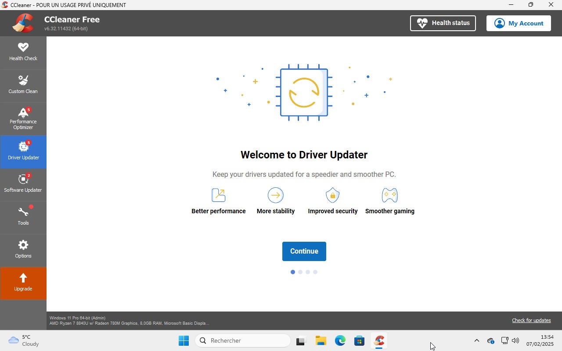
Task: Open CCleaner from the taskbar
Action: pos(378,340)
